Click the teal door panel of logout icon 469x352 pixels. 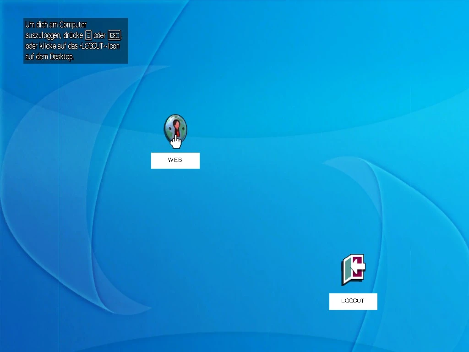[x=347, y=270]
